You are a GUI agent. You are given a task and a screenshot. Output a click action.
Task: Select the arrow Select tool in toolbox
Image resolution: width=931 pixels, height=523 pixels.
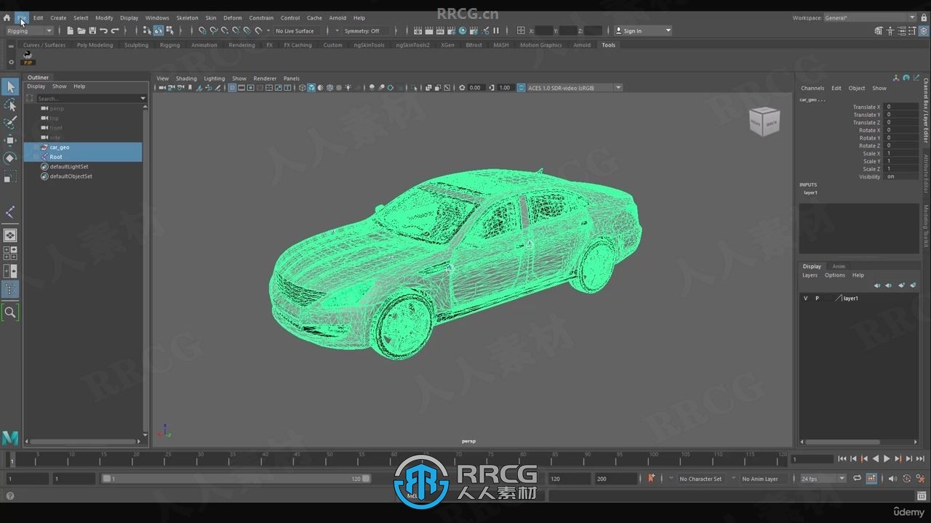tap(10, 87)
